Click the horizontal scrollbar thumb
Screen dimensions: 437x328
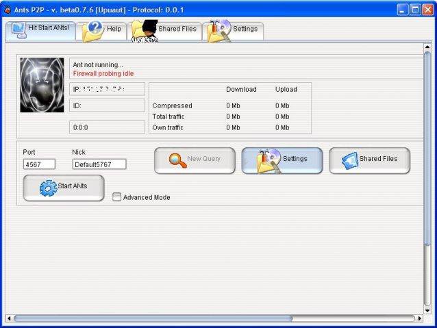[152, 318]
